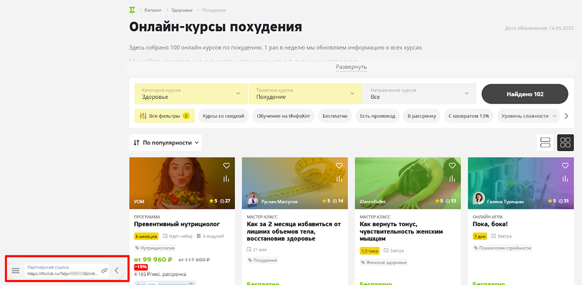Click the 4 165 ₽/мес. рассрочка text
The width and height of the screenshot is (582, 285).
[x=160, y=274]
